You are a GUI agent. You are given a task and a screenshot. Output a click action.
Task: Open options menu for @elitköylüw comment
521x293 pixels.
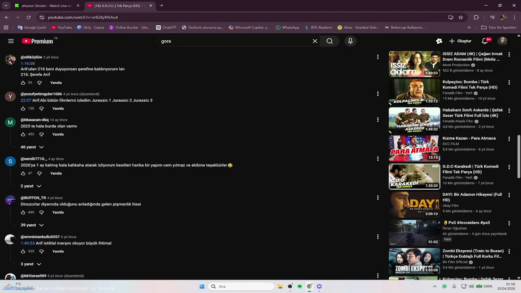pos(378,57)
